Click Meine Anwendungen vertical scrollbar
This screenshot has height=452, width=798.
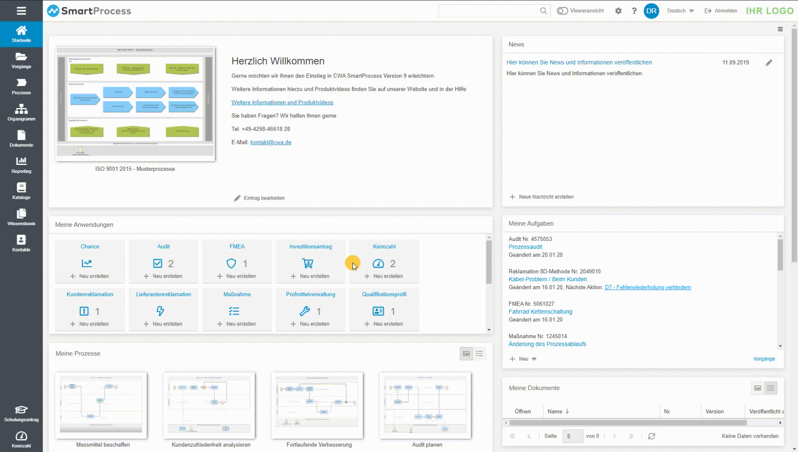(x=489, y=262)
